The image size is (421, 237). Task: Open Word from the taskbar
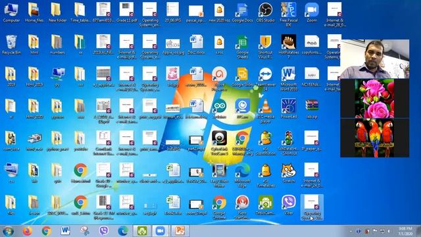pyautogui.click(x=65, y=231)
